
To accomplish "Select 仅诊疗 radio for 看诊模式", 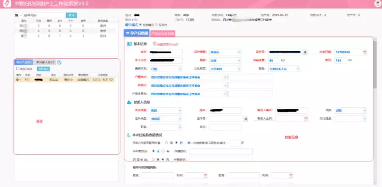I will pos(157,25).
